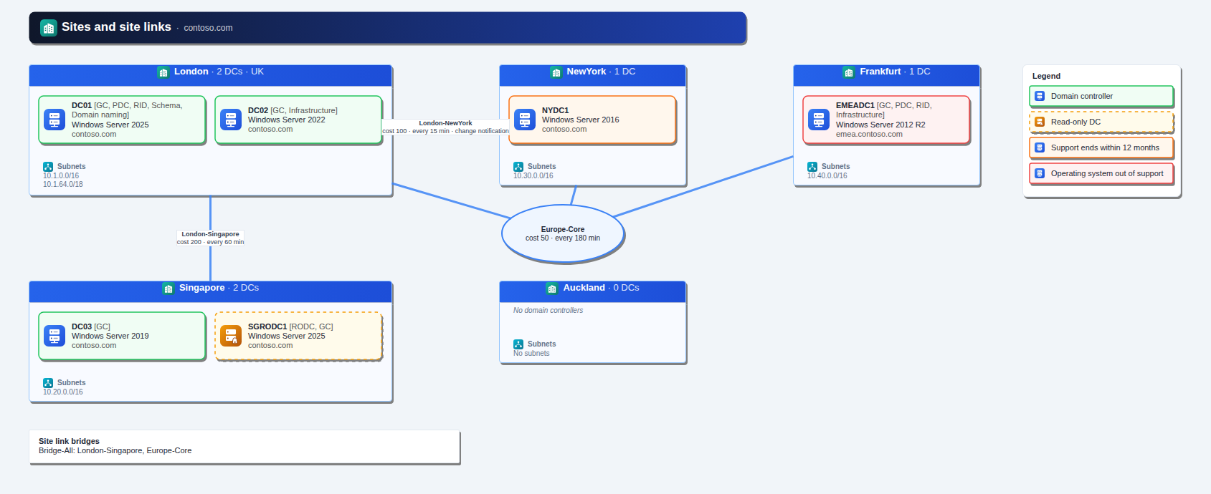Screen dimensions: 1211x494
Task: Click Windows Server 2012 R2 text on EMEADC1
Action: pyautogui.click(x=880, y=125)
